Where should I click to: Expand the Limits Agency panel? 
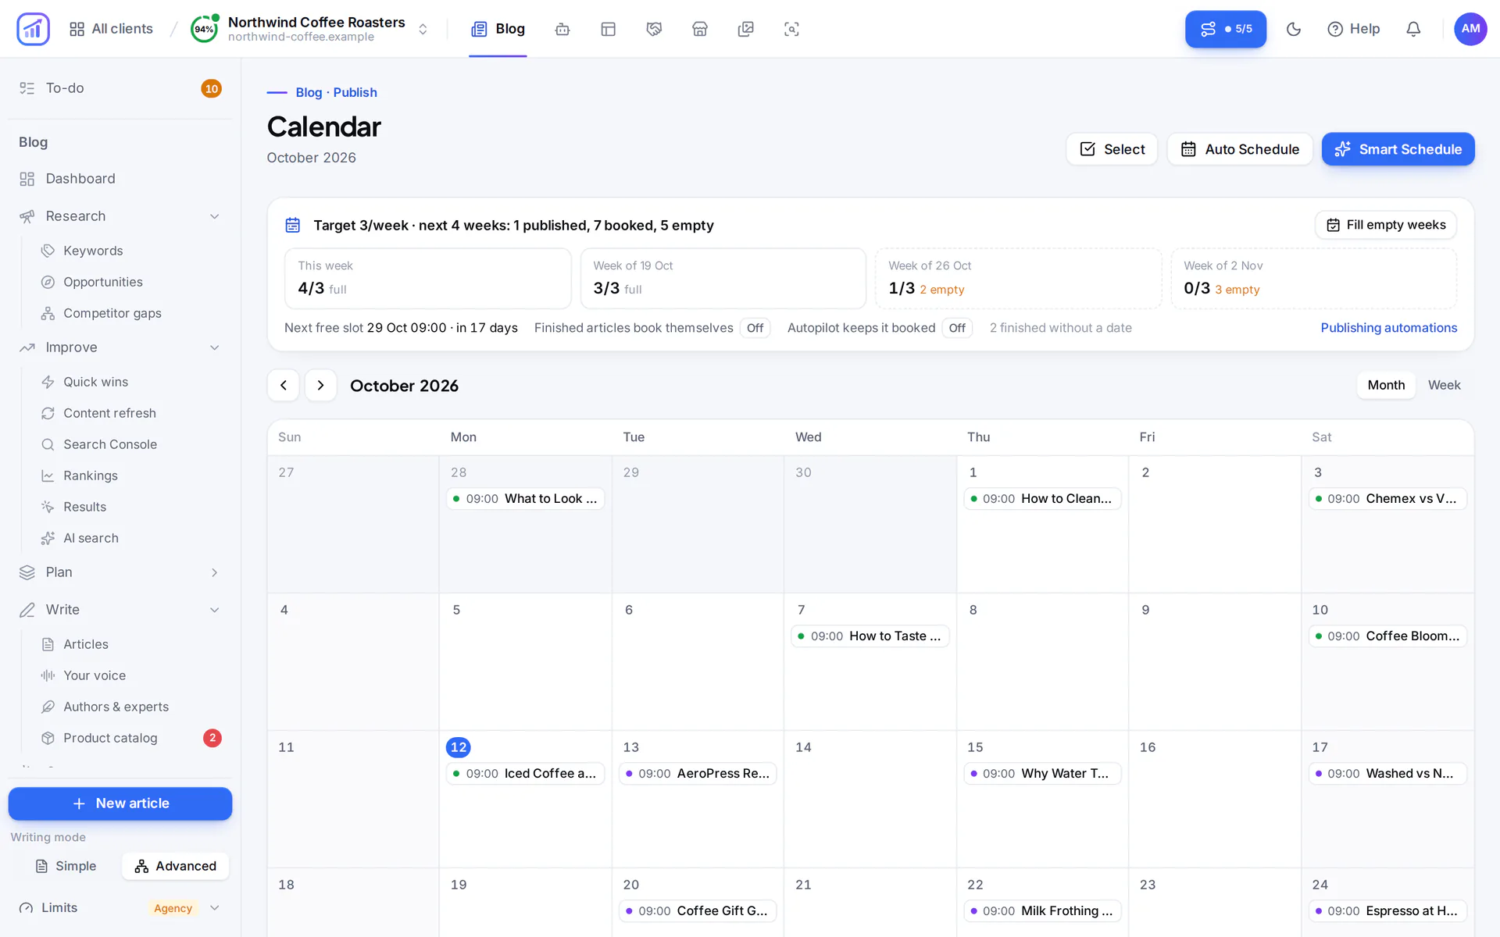coord(120,907)
